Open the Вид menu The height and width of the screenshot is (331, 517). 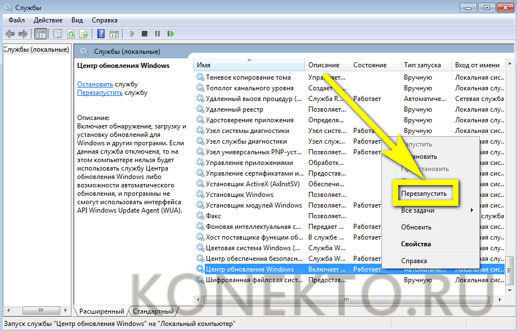pos(77,20)
